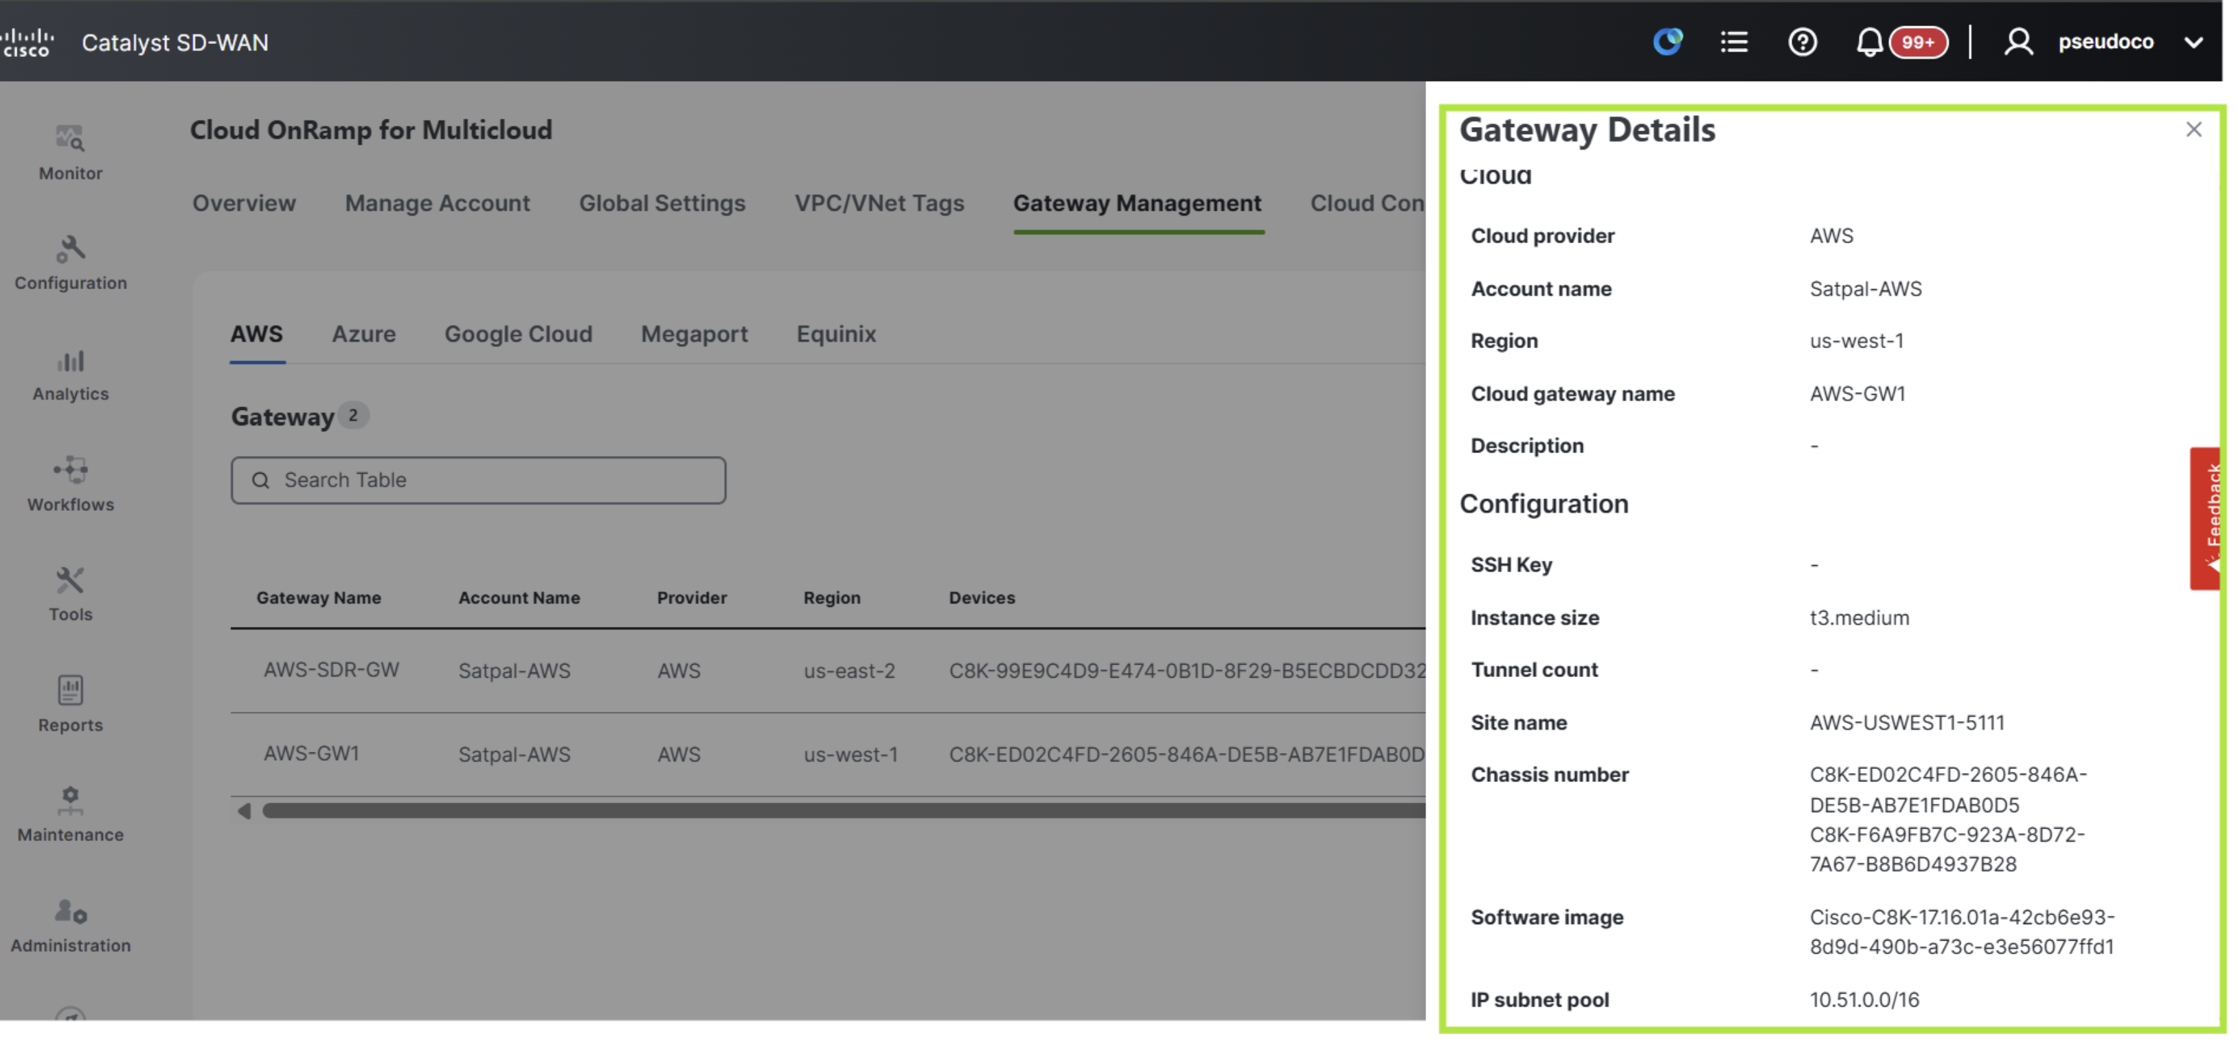Click the Search Table input field
This screenshot has height=1045, width=2238.
(478, 481)
